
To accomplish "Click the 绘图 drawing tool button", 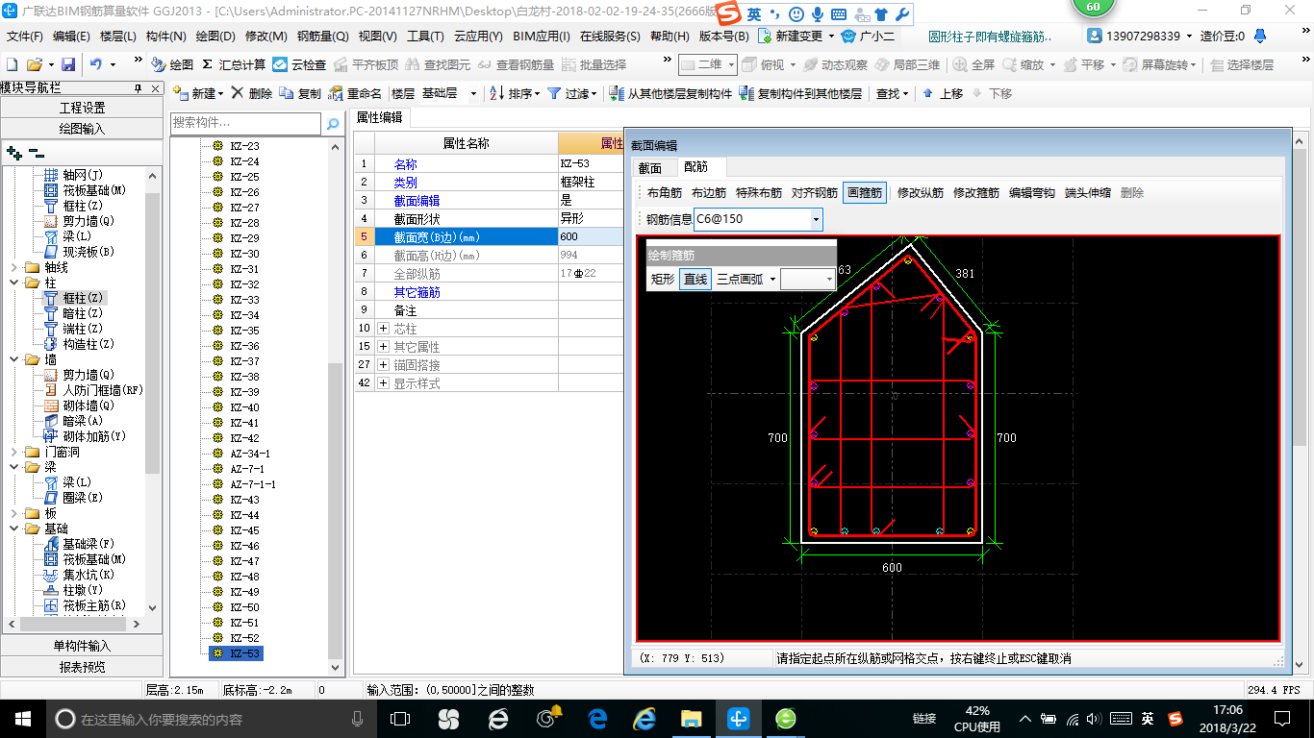I will tap(172, 64).
